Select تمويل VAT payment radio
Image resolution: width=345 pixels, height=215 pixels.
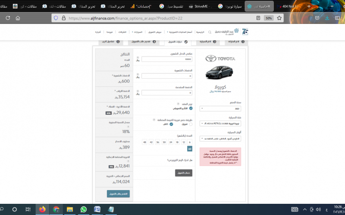(191, 124)
